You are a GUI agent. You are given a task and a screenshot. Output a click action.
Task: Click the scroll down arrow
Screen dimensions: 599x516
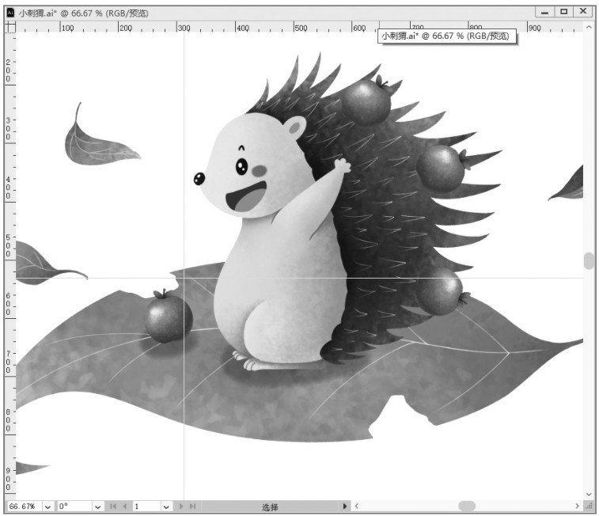[x=588, y=494]
